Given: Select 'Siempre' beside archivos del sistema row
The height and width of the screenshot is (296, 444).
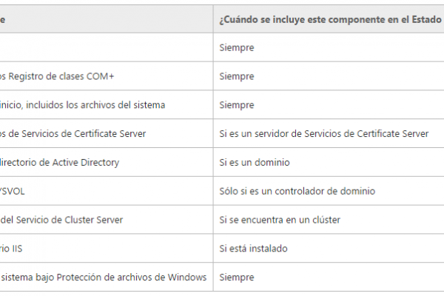Looking at the screenshot, I should click(x=237, y=105).
